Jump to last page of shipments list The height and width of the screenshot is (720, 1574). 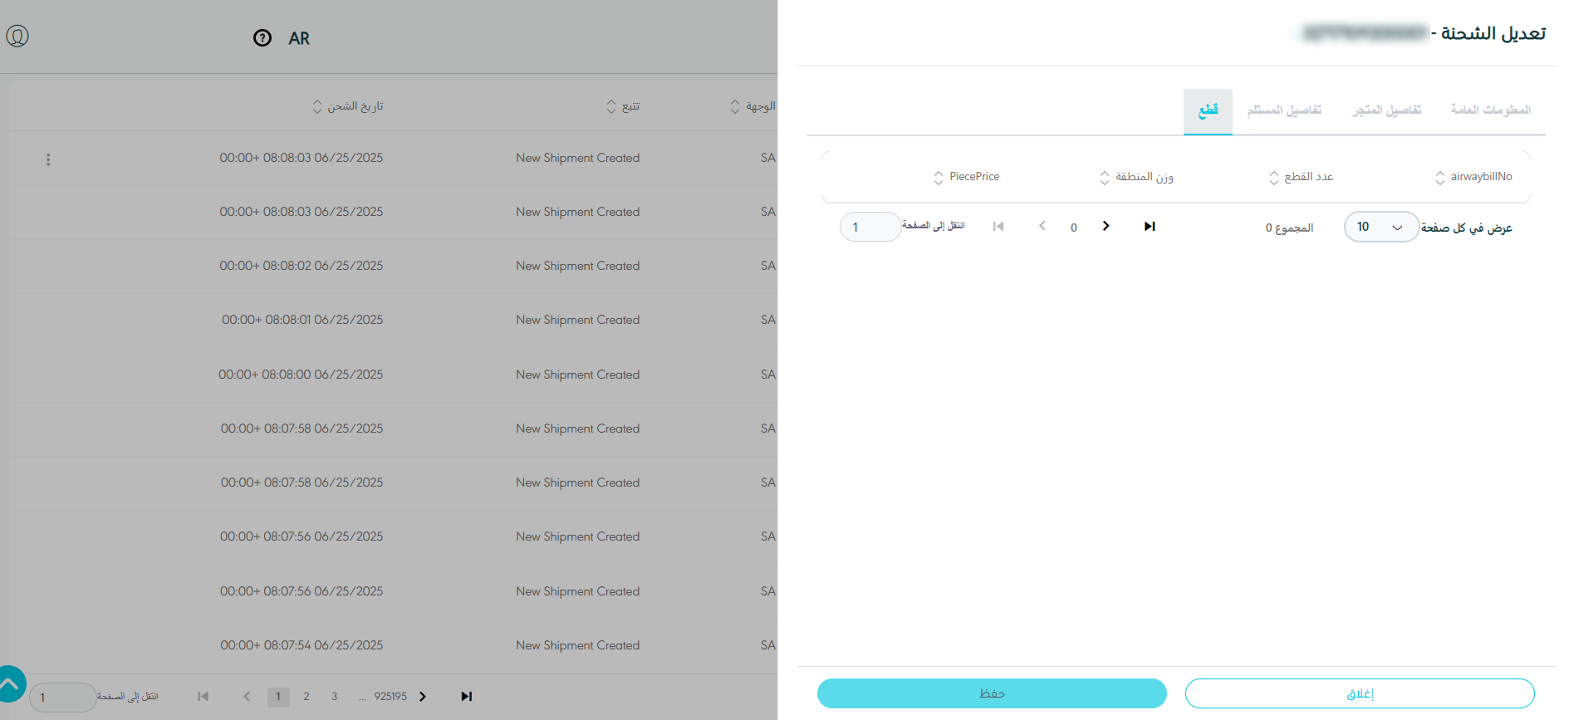point(466,697)
